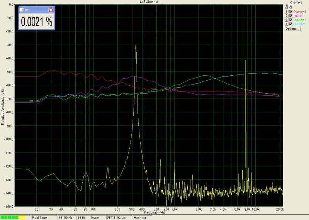Toggle the Overlay 3 On checkbox
309x220 pixels.
291,24
